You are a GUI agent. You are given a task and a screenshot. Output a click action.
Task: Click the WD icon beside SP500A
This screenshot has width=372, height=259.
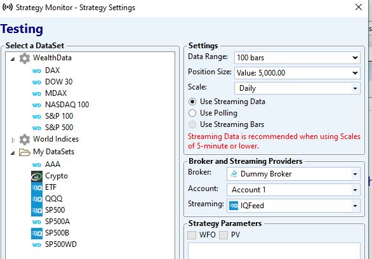coord(37,222)
